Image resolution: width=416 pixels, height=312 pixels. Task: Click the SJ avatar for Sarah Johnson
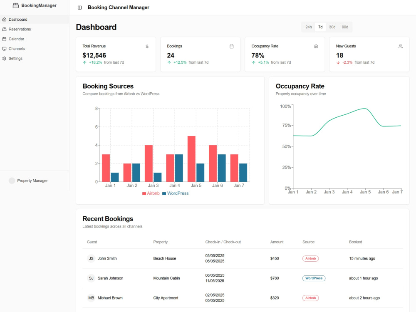(91, 278)
